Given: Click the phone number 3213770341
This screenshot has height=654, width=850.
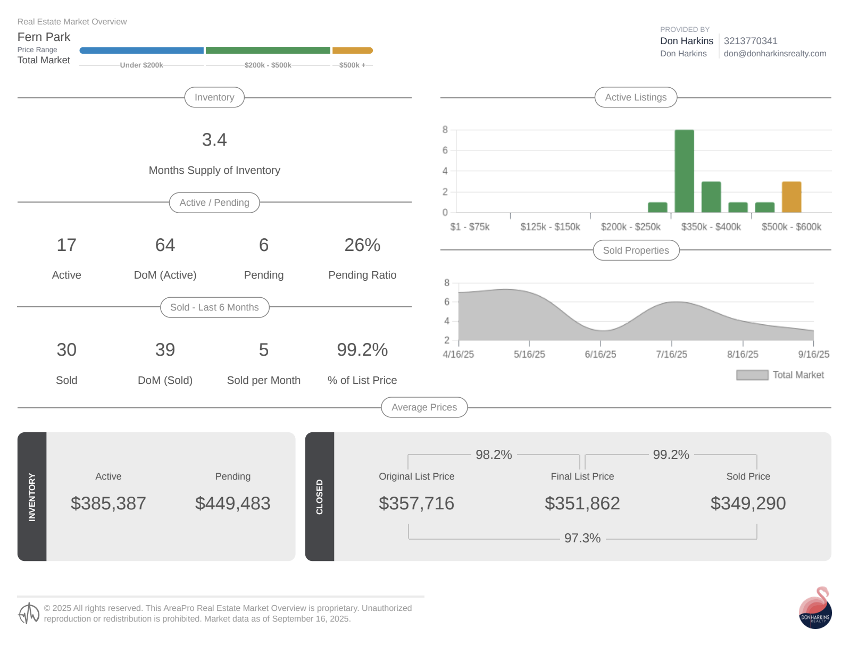Looking at the screenshot, I should [750, 41].
